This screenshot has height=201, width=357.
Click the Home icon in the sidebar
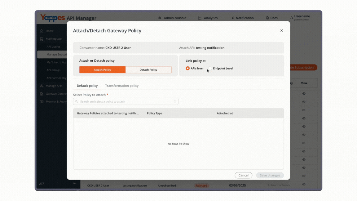pos(42,31)
